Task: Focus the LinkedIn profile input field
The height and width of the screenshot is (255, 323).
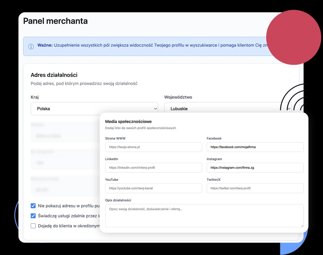Action: [153, 168]
